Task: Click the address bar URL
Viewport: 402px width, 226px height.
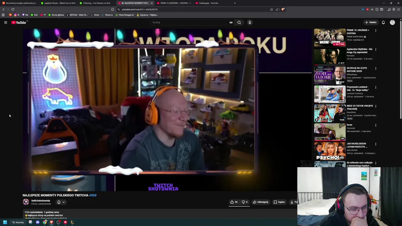Action: click(x=140, y=9)
